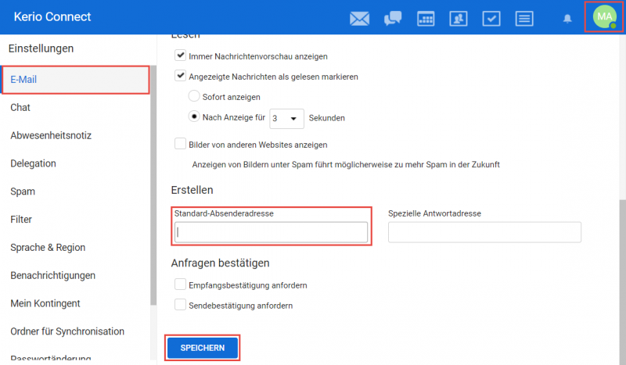Click the SPEICHERN button
626x365 pixels.
pyautogui.click(x=203, y=348)
